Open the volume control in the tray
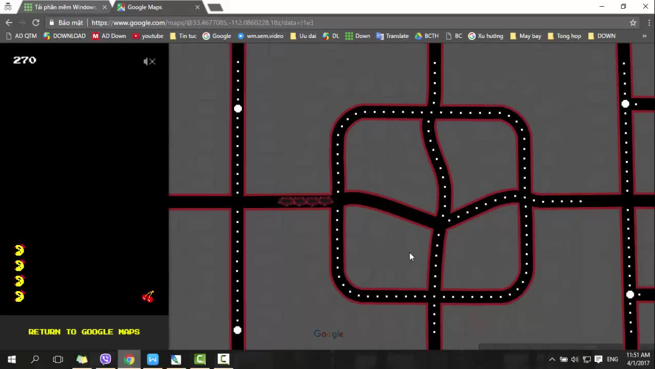The height and width of the screenshot is (369, 655). tap(574, 359)
